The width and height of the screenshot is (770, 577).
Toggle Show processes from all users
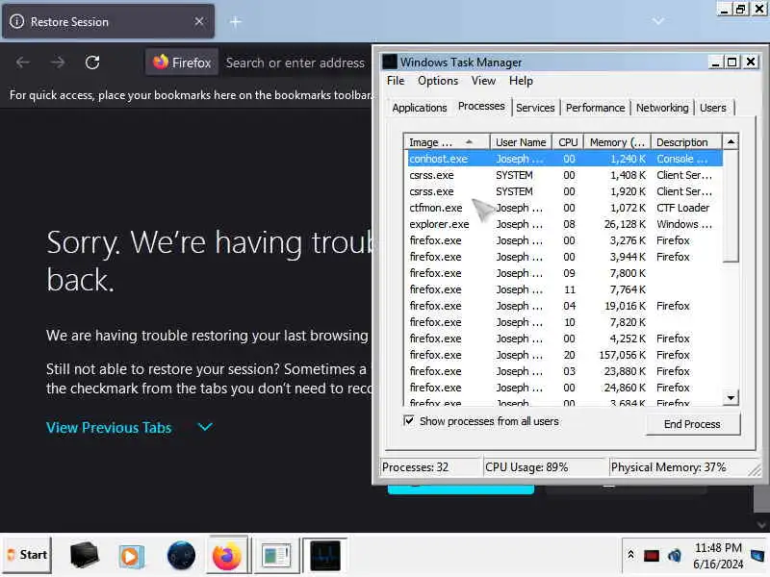click(408, 420)
